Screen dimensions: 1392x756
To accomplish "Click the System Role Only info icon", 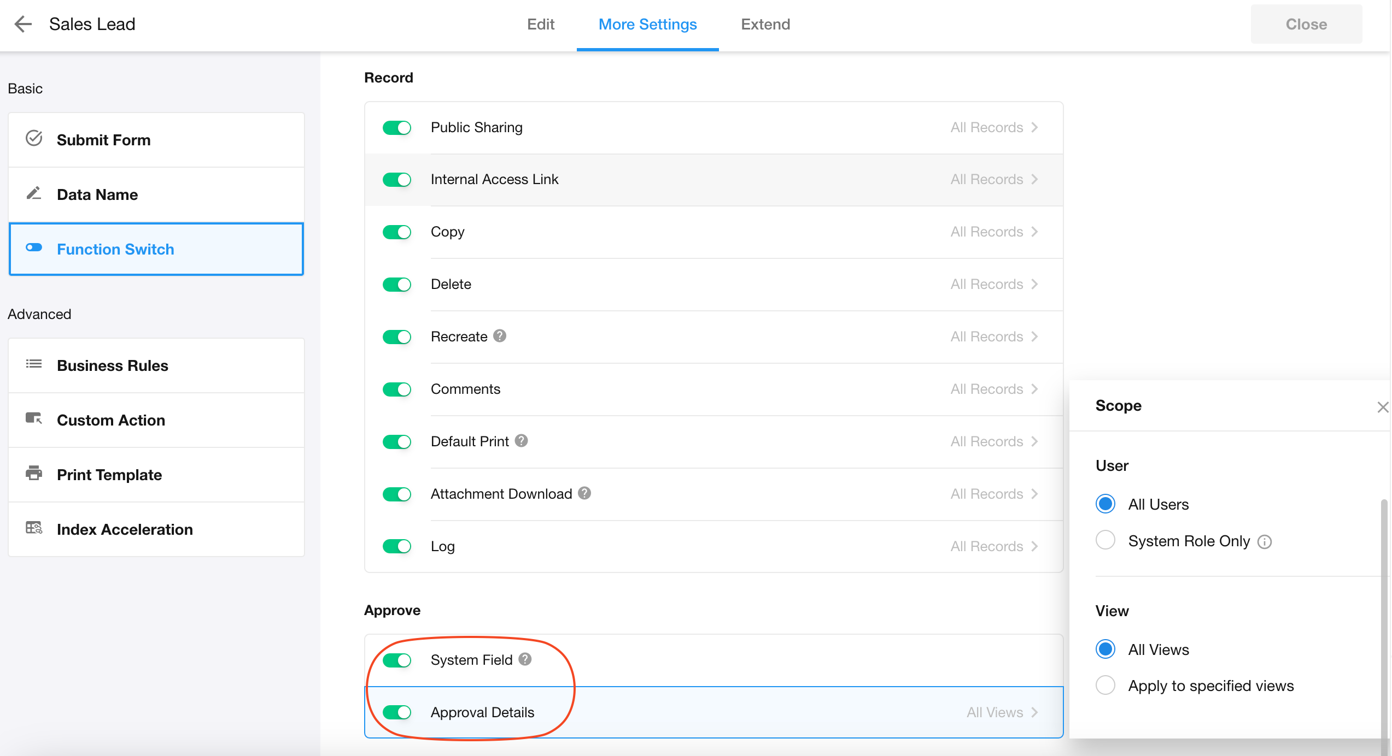I will (x=1264, y=541).
